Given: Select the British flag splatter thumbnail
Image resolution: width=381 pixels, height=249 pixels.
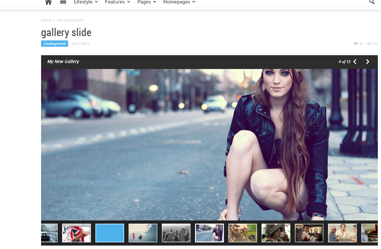Looking at the screenshot, I should [x=77, y=233].
